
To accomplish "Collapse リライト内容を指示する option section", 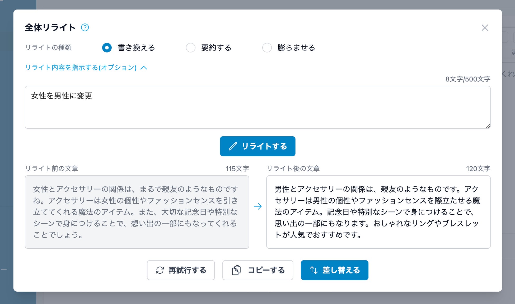I will pyautogui.click(x=81, y=67).
